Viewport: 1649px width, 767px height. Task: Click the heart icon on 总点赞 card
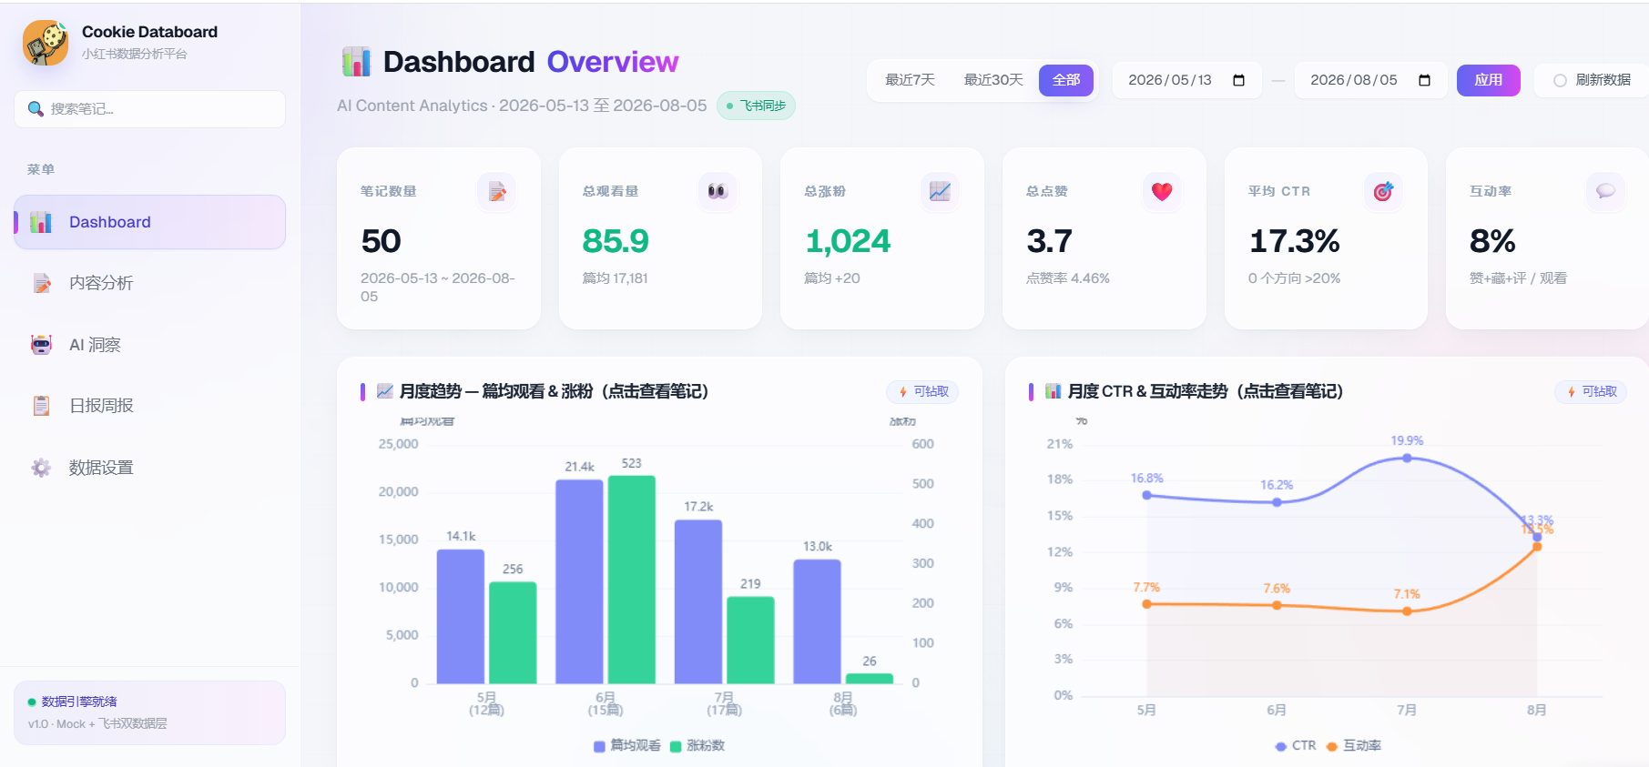[x=1162, y=191]
